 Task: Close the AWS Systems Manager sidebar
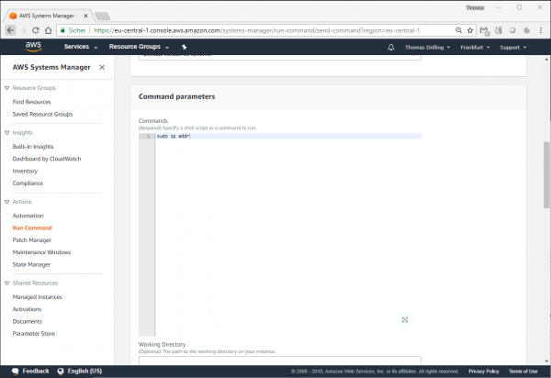click(x=102, y=67)
